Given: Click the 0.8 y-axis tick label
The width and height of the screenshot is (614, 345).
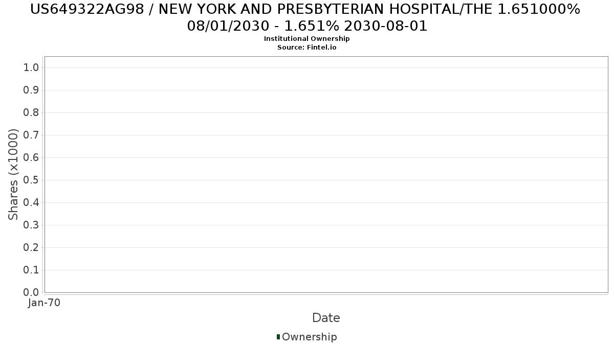Looking at the screenshot, I should coord(31,112).
